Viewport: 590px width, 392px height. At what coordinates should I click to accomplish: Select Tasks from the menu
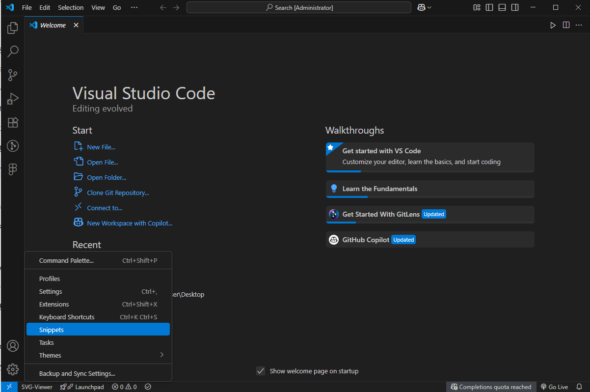(x=98, y=342)
